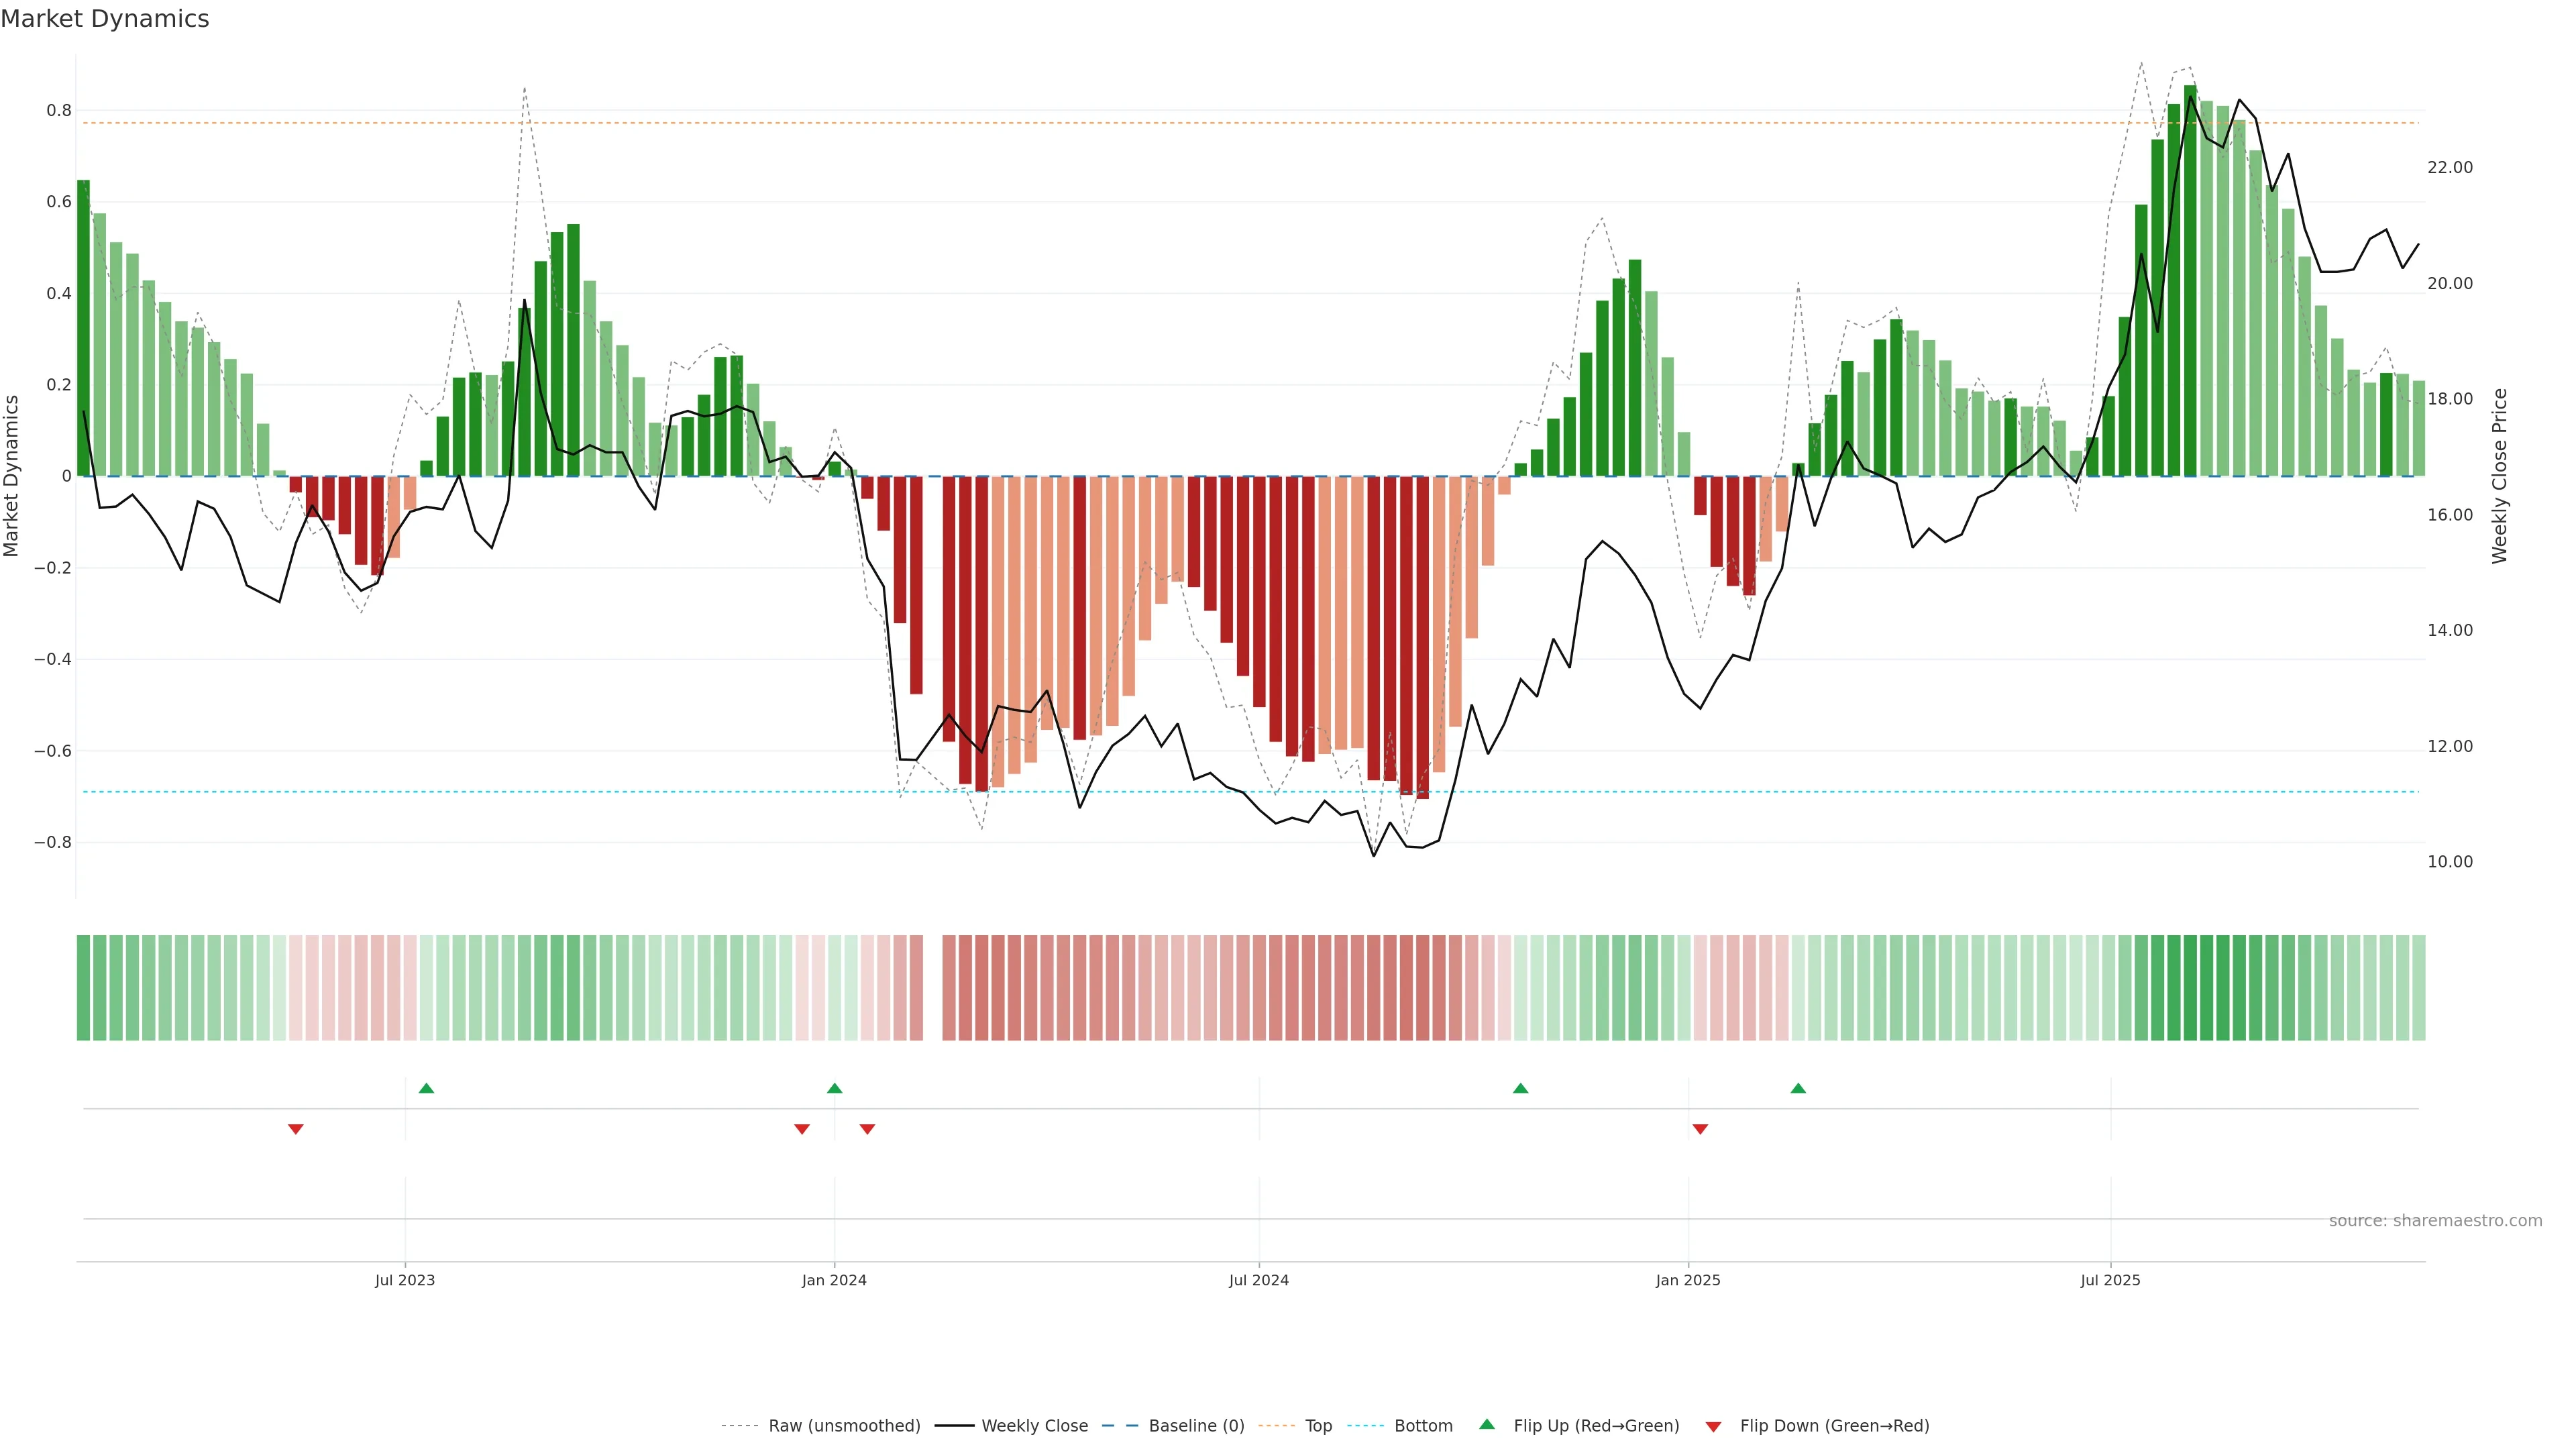Screen dimensions: 2576x1449
Task: Click the last green flip-up triangle after Jan 2025
Action: click(1798, 1088)
